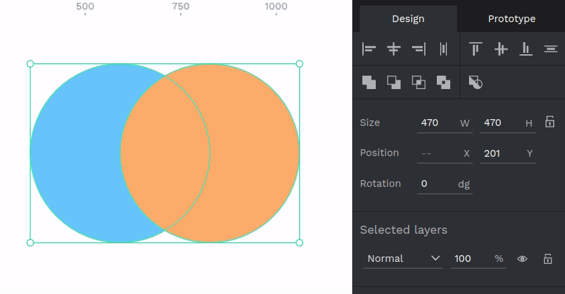This screenshot has height=294, width=565.
Task: Apply boolean exclude to the circles
Action: coord(444,82)
